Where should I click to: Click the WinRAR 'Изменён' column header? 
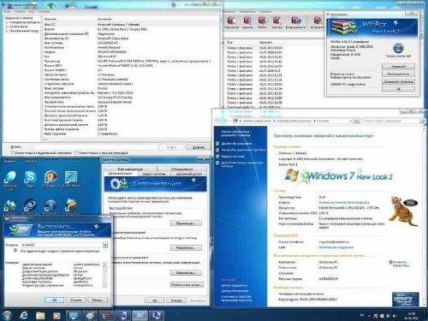[265, 42]
